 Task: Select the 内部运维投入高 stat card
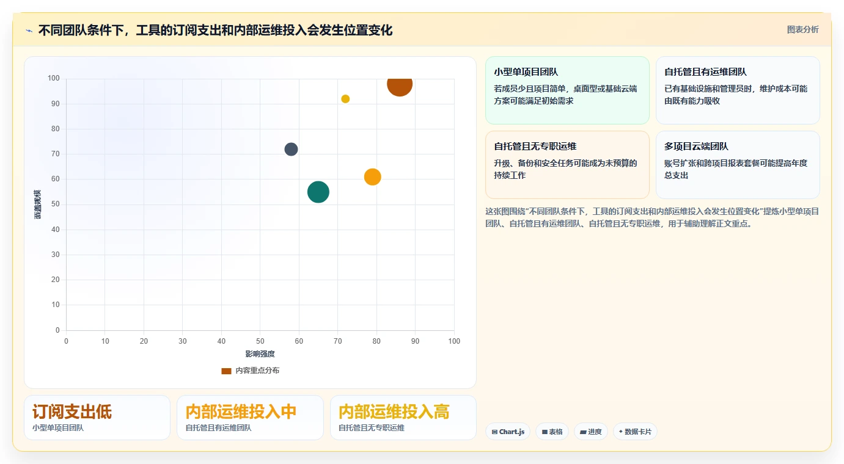[403, 418]
